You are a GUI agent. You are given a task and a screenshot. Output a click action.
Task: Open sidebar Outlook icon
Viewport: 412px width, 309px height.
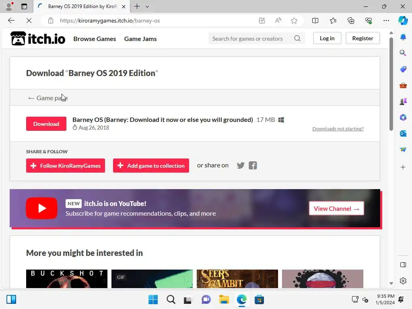tap(403, 134)
